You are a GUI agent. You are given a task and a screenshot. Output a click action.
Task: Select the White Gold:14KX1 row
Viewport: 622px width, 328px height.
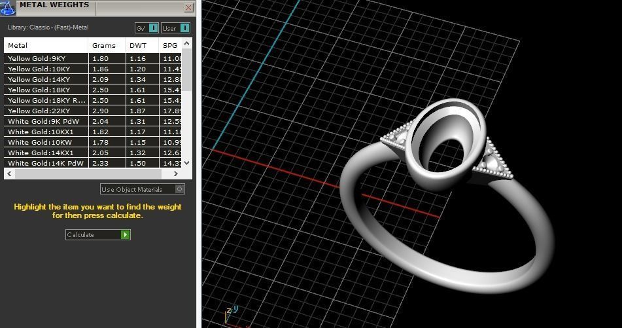click(93, 153)
